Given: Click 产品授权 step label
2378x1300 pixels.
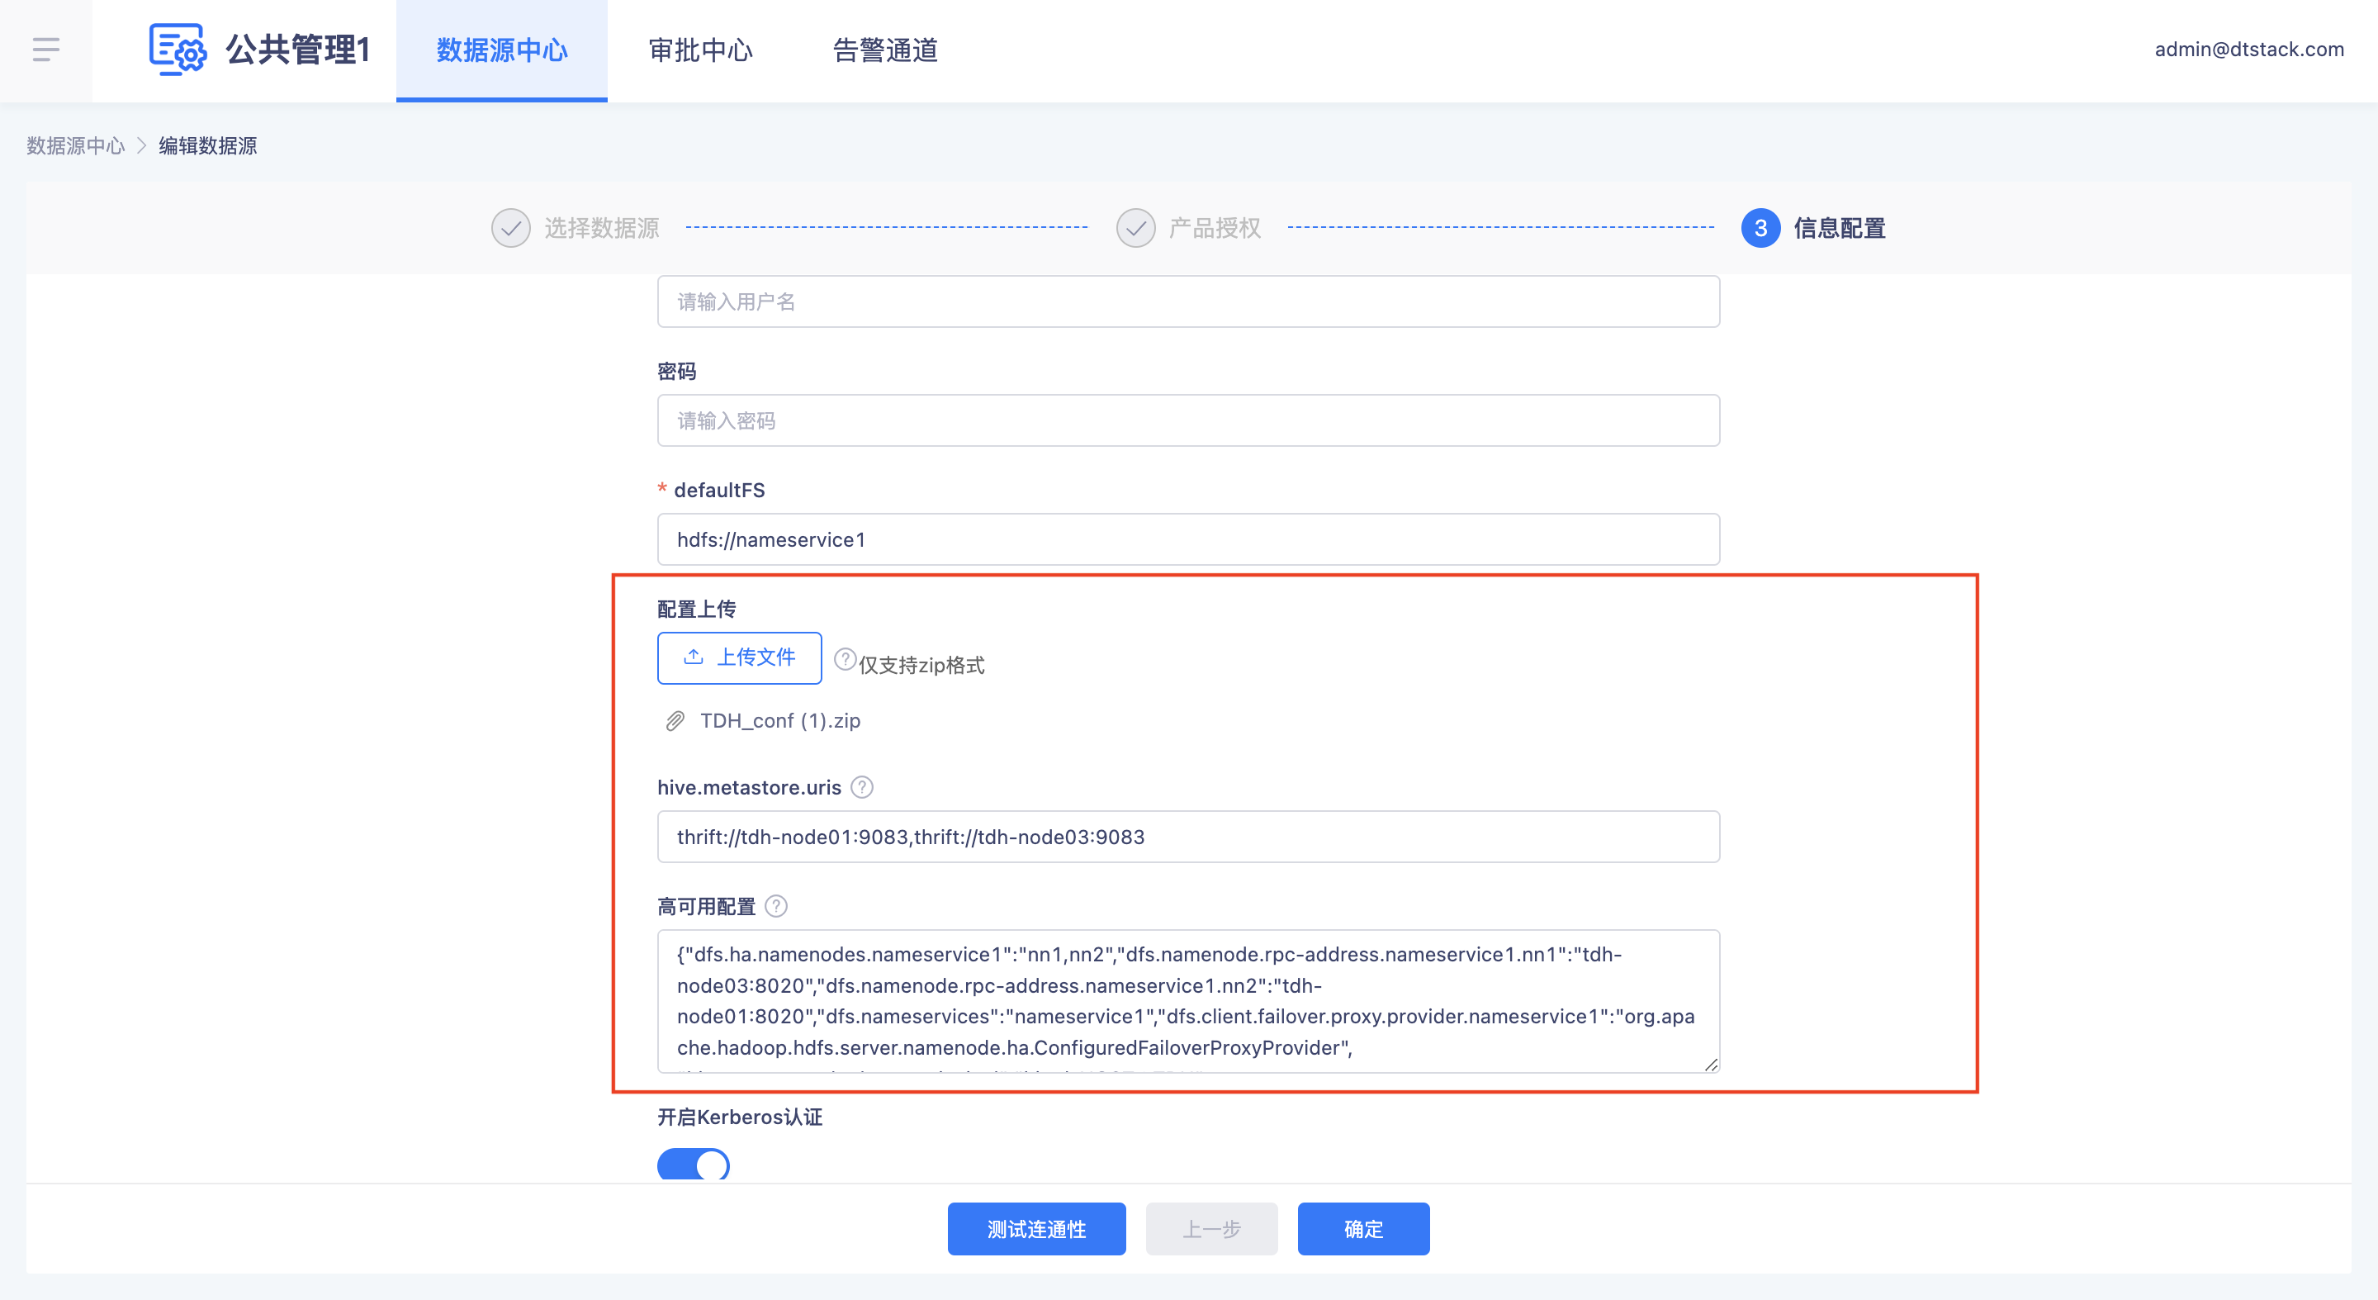Looking at the screenshot, I should (x=1215, y=228).
